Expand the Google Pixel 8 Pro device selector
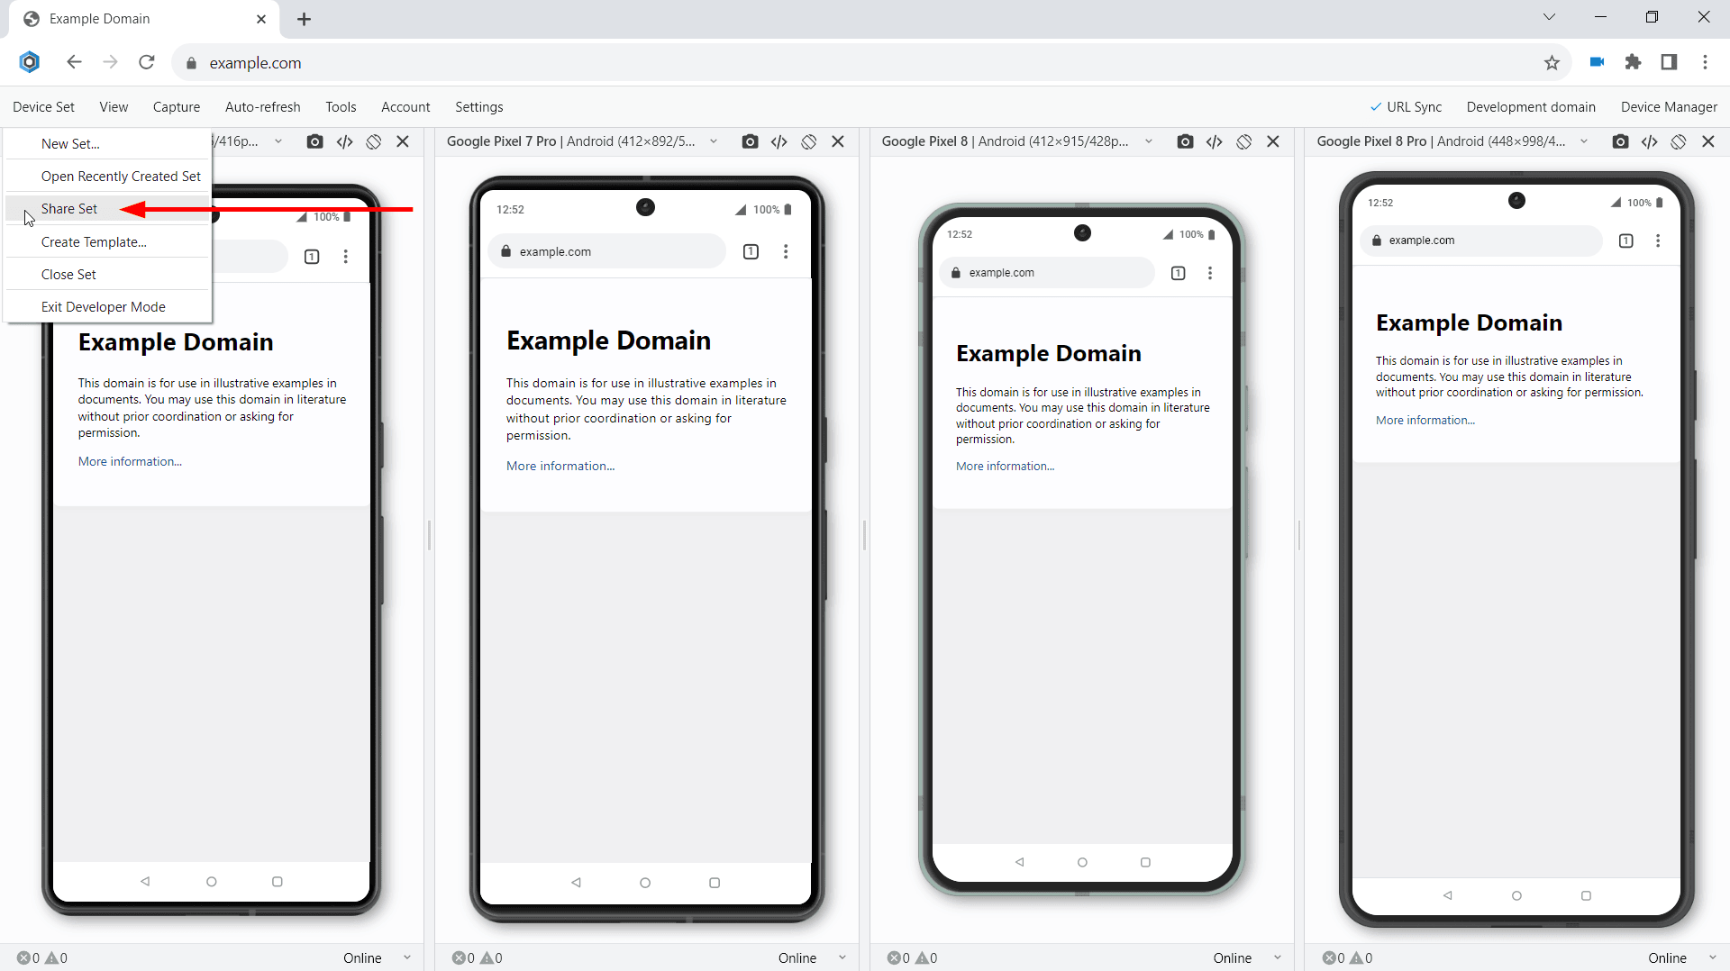The height and width of the screenshot is (971, 1730). [x=1583, y=141]
